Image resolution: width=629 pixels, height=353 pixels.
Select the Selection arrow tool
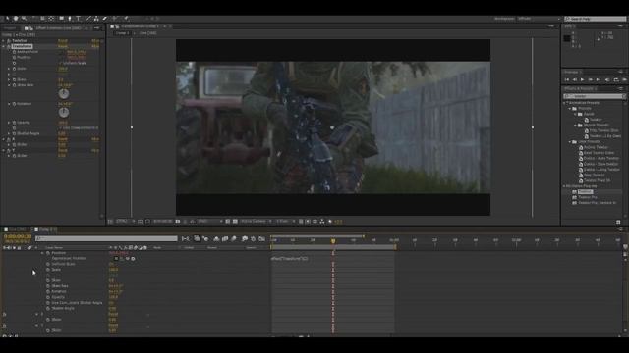pyautogui.click(x=7, y=19)
